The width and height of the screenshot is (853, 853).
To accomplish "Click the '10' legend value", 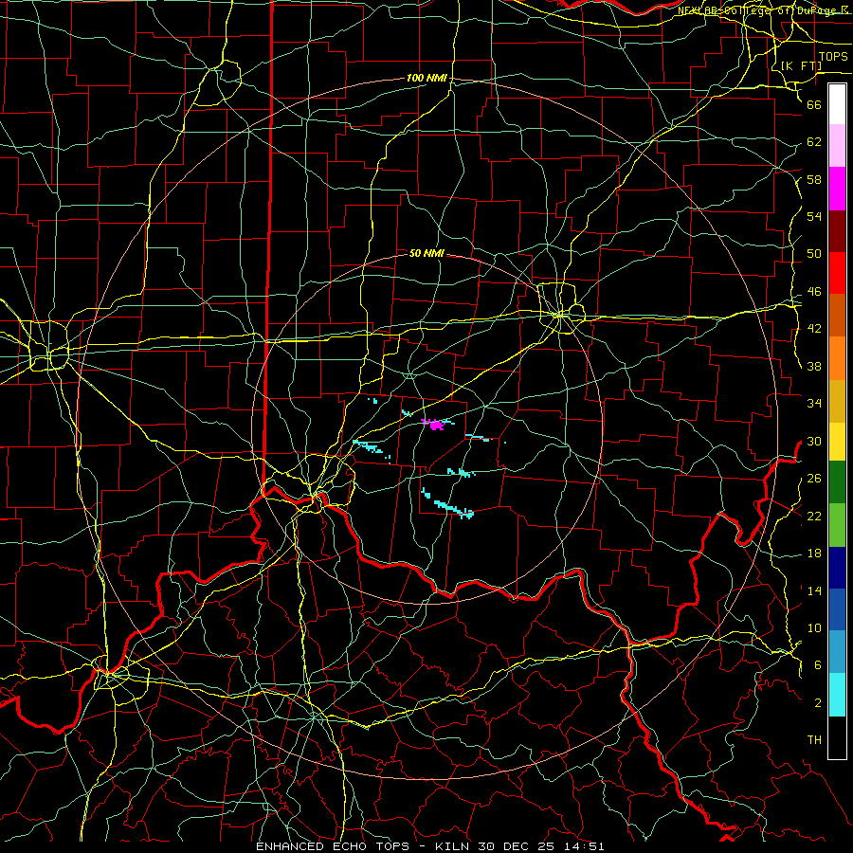I will click(x=814, y=627).
